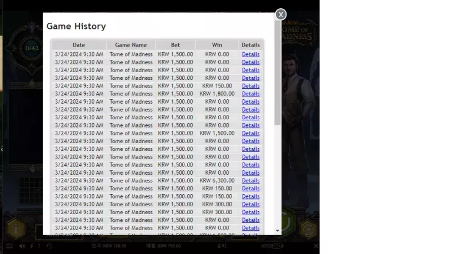The image size is (472, 254).
Task: Toggle the sound speaker icon
Action: click(22, 246)
